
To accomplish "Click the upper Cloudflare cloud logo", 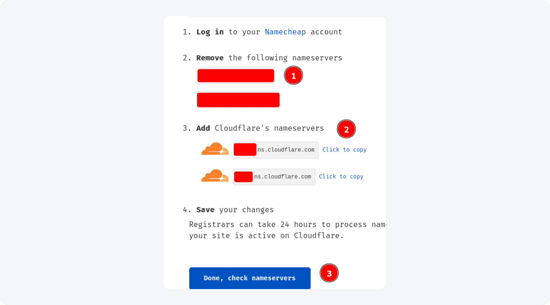I will pos(215,149).
